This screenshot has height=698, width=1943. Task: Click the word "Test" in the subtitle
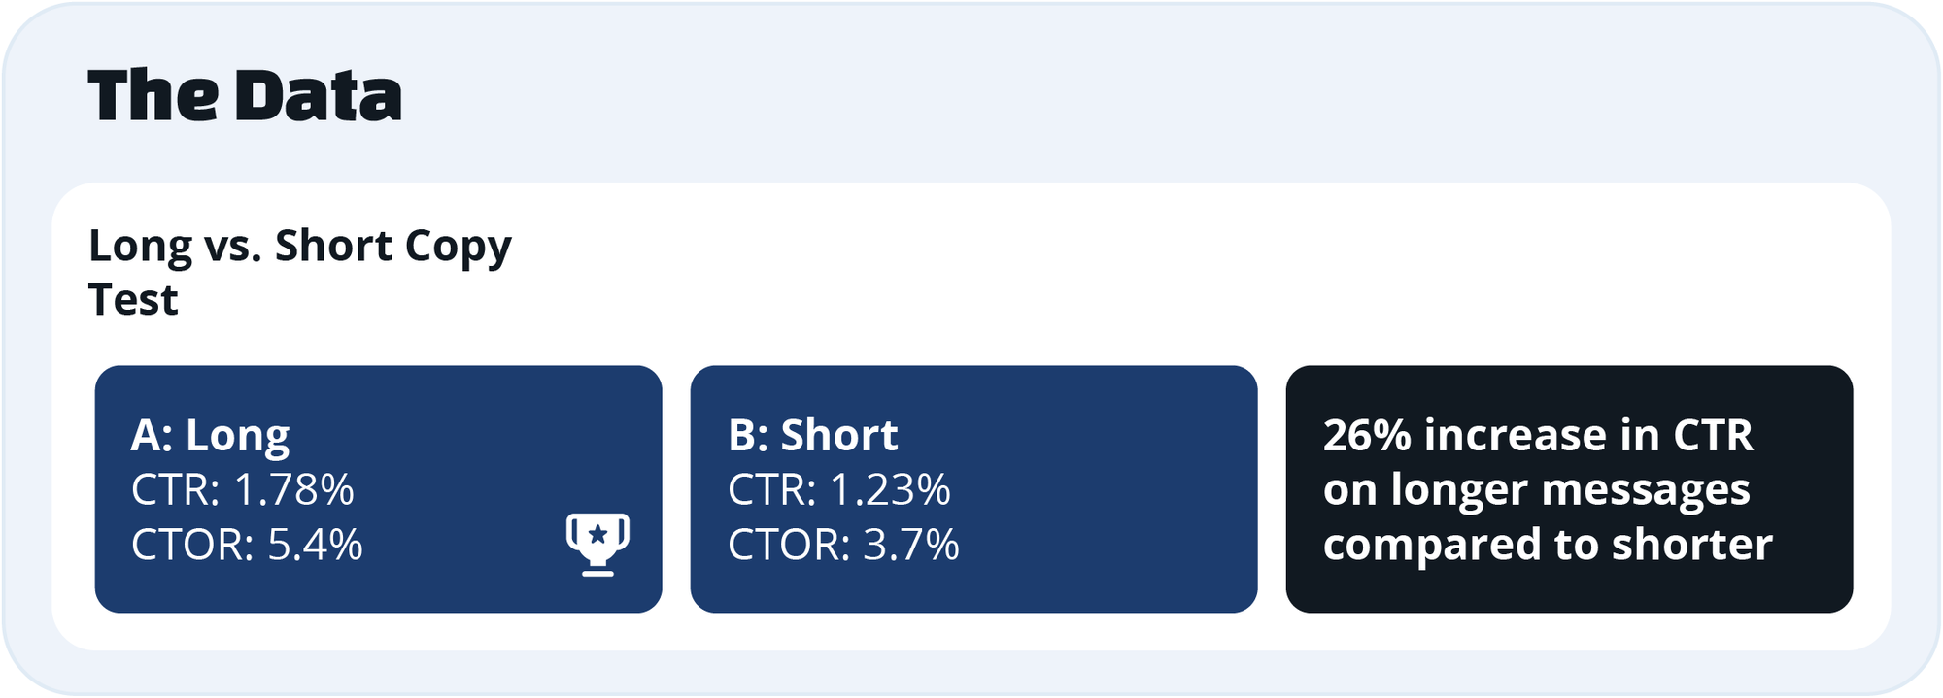coord(133,300)
